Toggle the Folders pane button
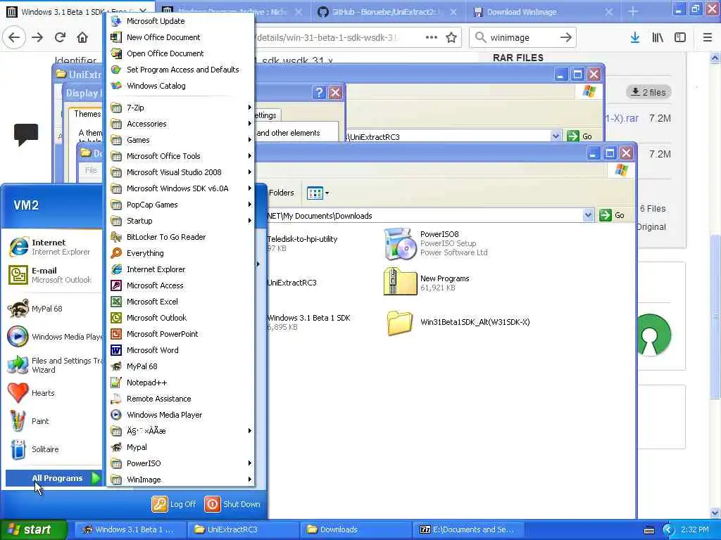The width and height of the screenshot is (721, 540). tap(282, 193)
